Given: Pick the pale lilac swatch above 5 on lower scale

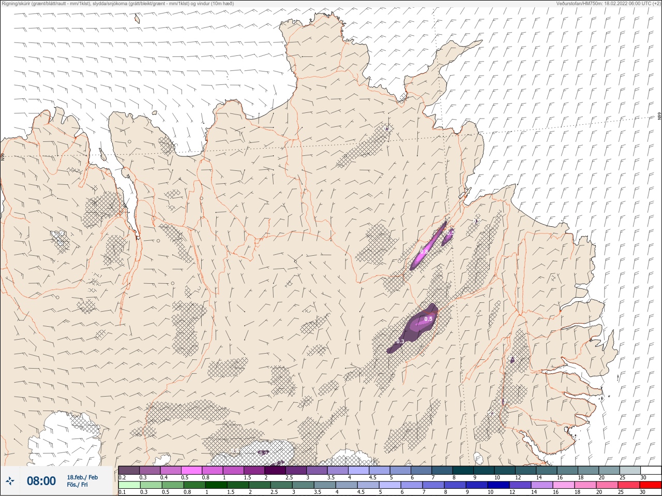Looking at the screenshot, I should [x=390, y=485].
